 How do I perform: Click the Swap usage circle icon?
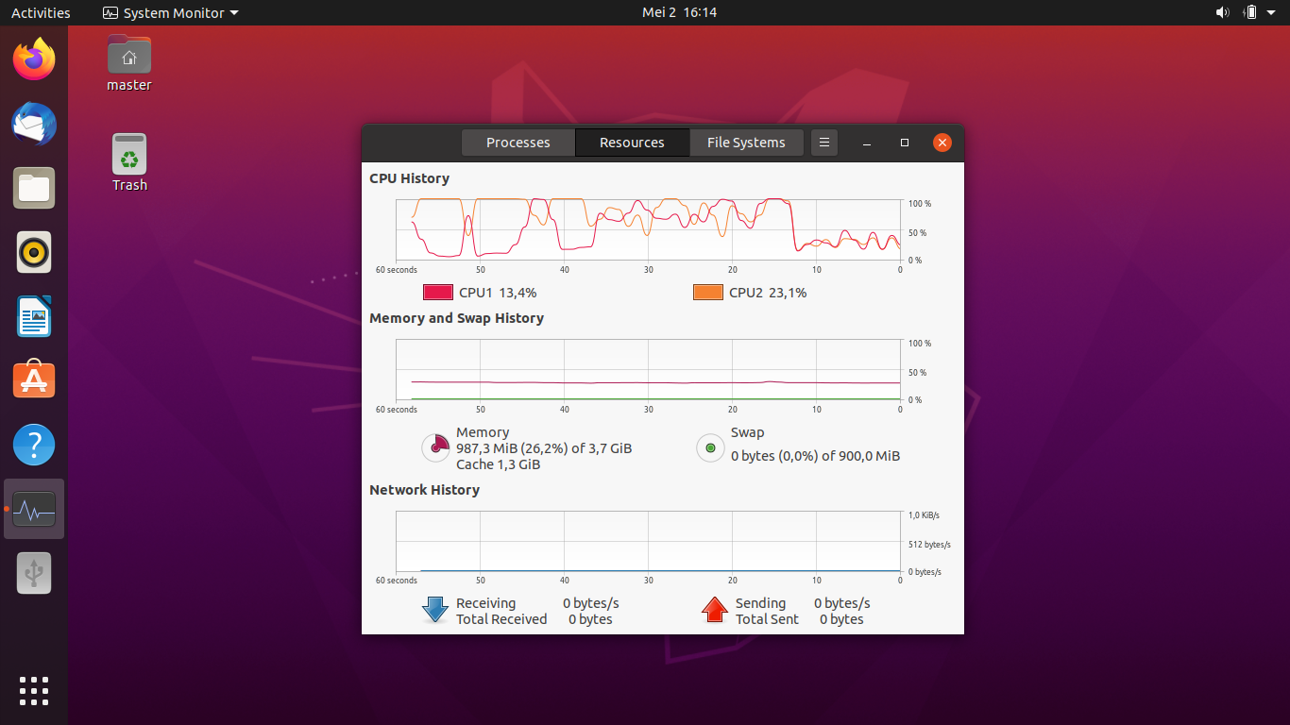point(709,447)
